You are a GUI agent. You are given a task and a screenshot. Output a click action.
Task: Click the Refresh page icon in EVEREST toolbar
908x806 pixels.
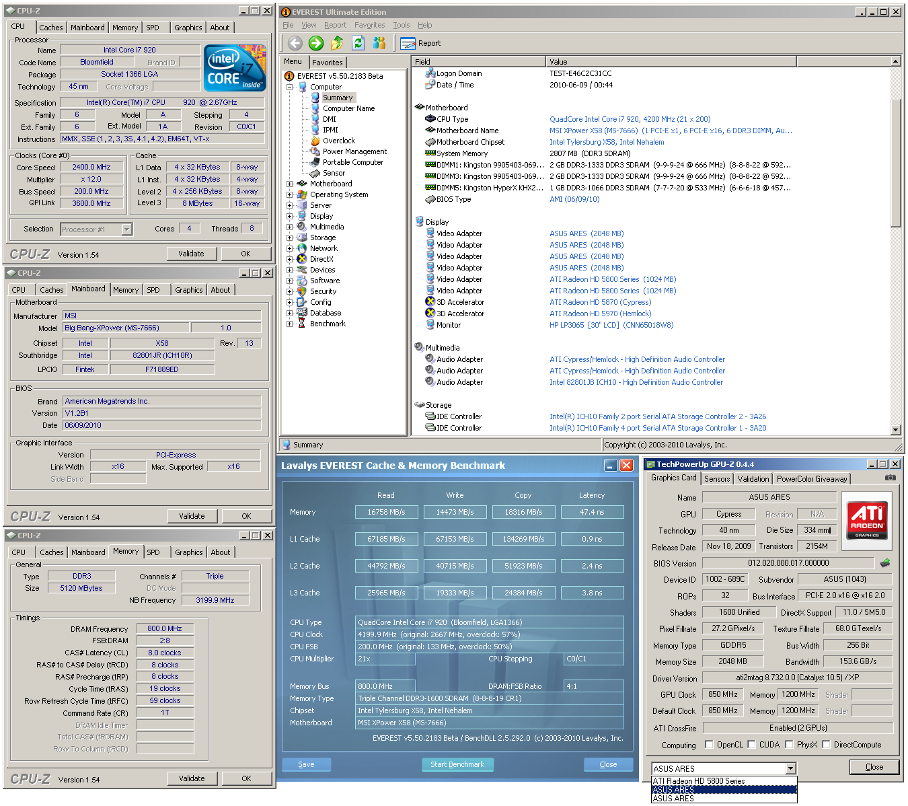[358, 43]
